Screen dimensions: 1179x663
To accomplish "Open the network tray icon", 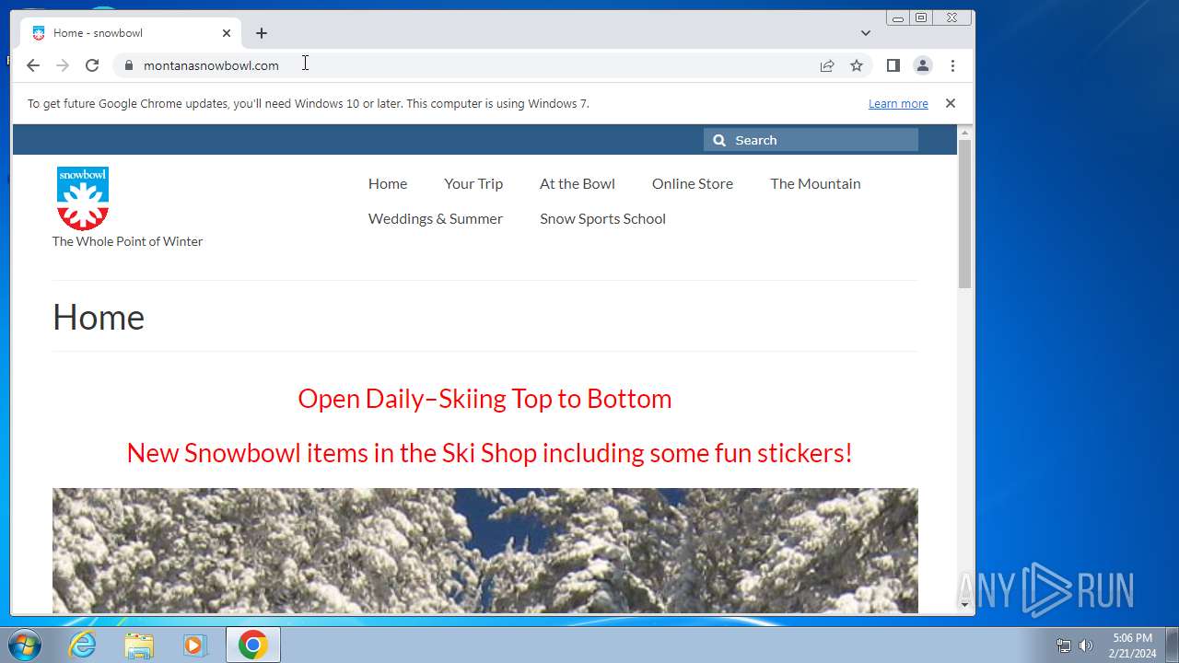I will coord(1064,646).
